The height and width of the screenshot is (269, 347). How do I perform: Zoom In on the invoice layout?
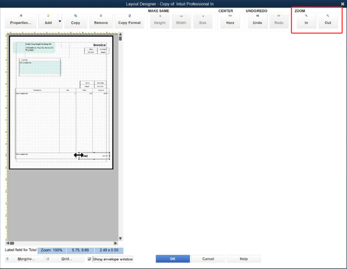tap(306, 20)
